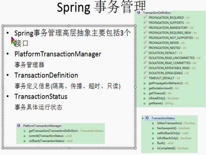Select the TransactionDefinition outline header
This screenshot has width=206, height=155.
(154, 12)
